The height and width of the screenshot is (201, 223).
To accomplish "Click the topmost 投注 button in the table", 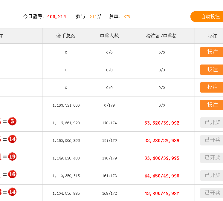I will coord(212,52).
